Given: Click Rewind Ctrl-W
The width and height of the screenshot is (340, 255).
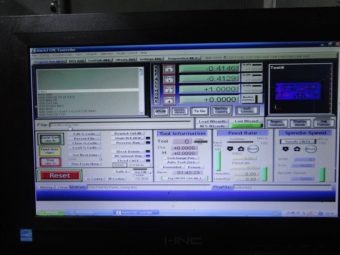Looking at the screenshot, I should pyautogui.click(x=128, y=133).
